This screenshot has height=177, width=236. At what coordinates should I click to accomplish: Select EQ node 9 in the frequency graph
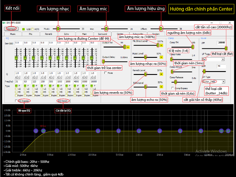201,131
